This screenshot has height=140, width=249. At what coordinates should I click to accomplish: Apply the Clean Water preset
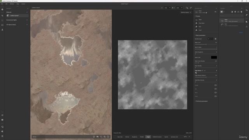click(202, 23)
